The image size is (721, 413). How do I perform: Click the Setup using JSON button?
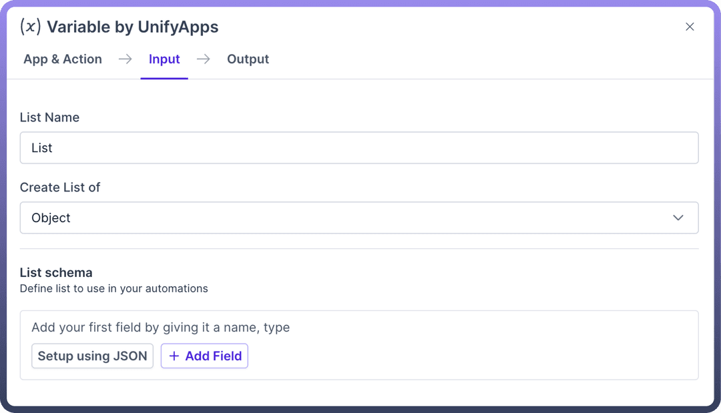92,356
